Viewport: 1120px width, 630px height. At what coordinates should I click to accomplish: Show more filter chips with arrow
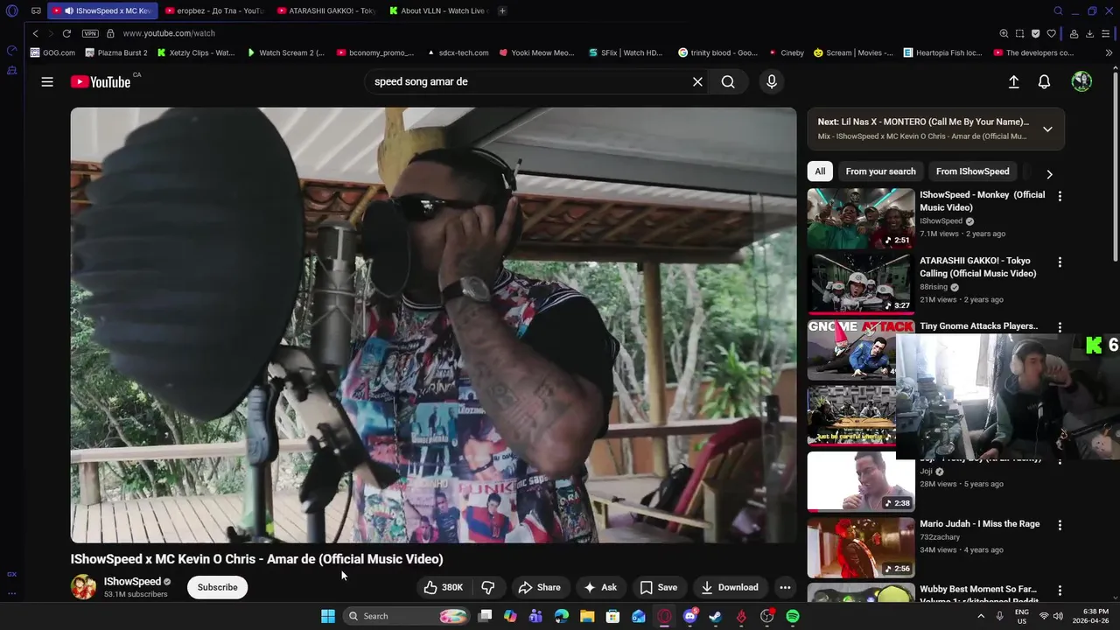(1049, 173)
